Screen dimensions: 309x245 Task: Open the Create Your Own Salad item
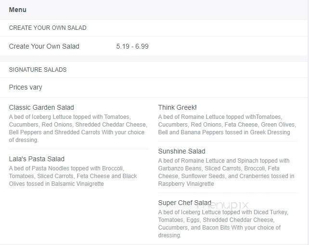click(x=44, y=46)
